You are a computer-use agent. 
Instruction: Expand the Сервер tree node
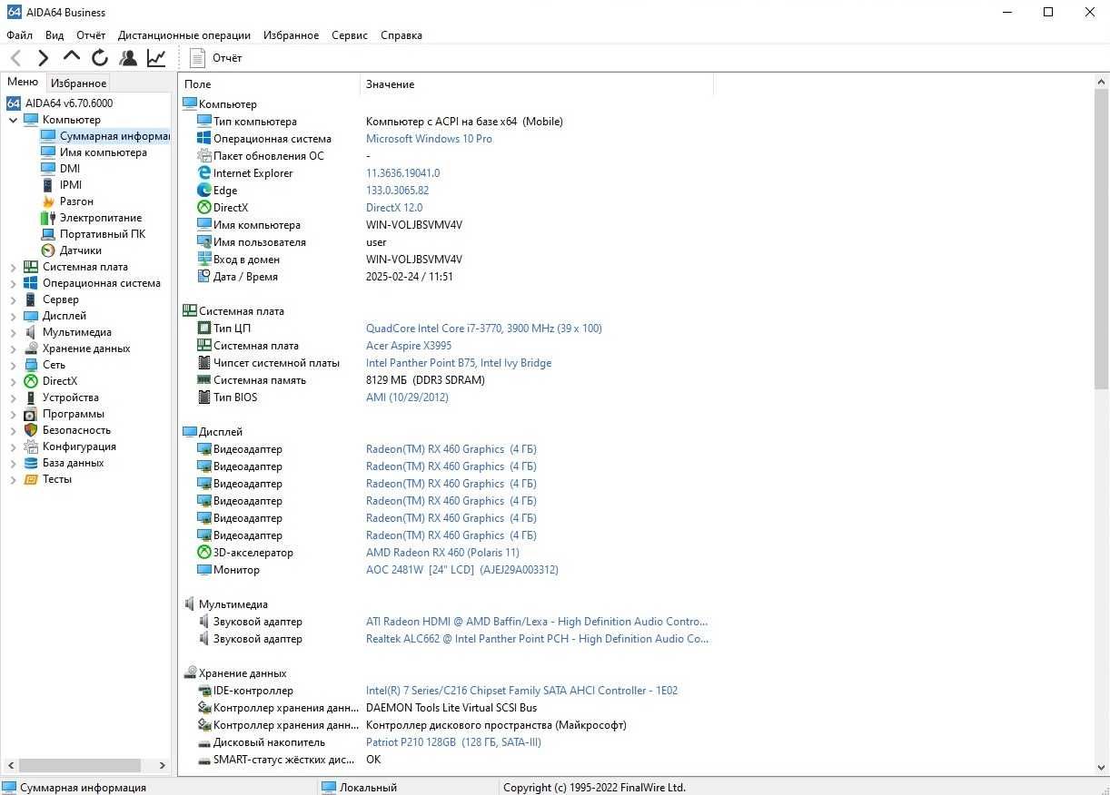pyautogui.click(x=13, y=299)
